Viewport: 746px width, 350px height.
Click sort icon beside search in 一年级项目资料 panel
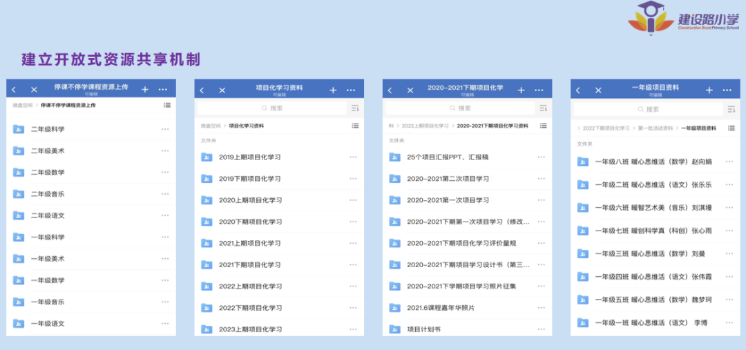731,109
